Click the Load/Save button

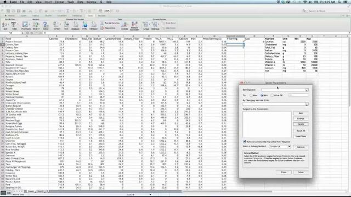click(301, 136)
